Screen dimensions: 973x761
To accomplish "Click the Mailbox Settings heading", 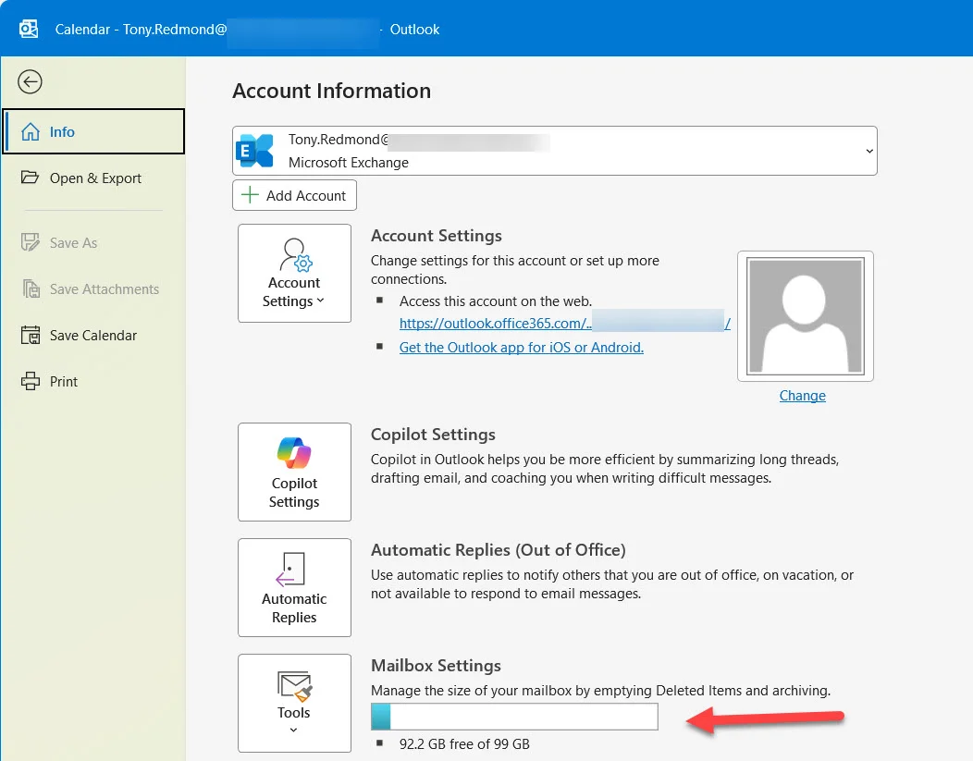I will [x=436, y=666].
